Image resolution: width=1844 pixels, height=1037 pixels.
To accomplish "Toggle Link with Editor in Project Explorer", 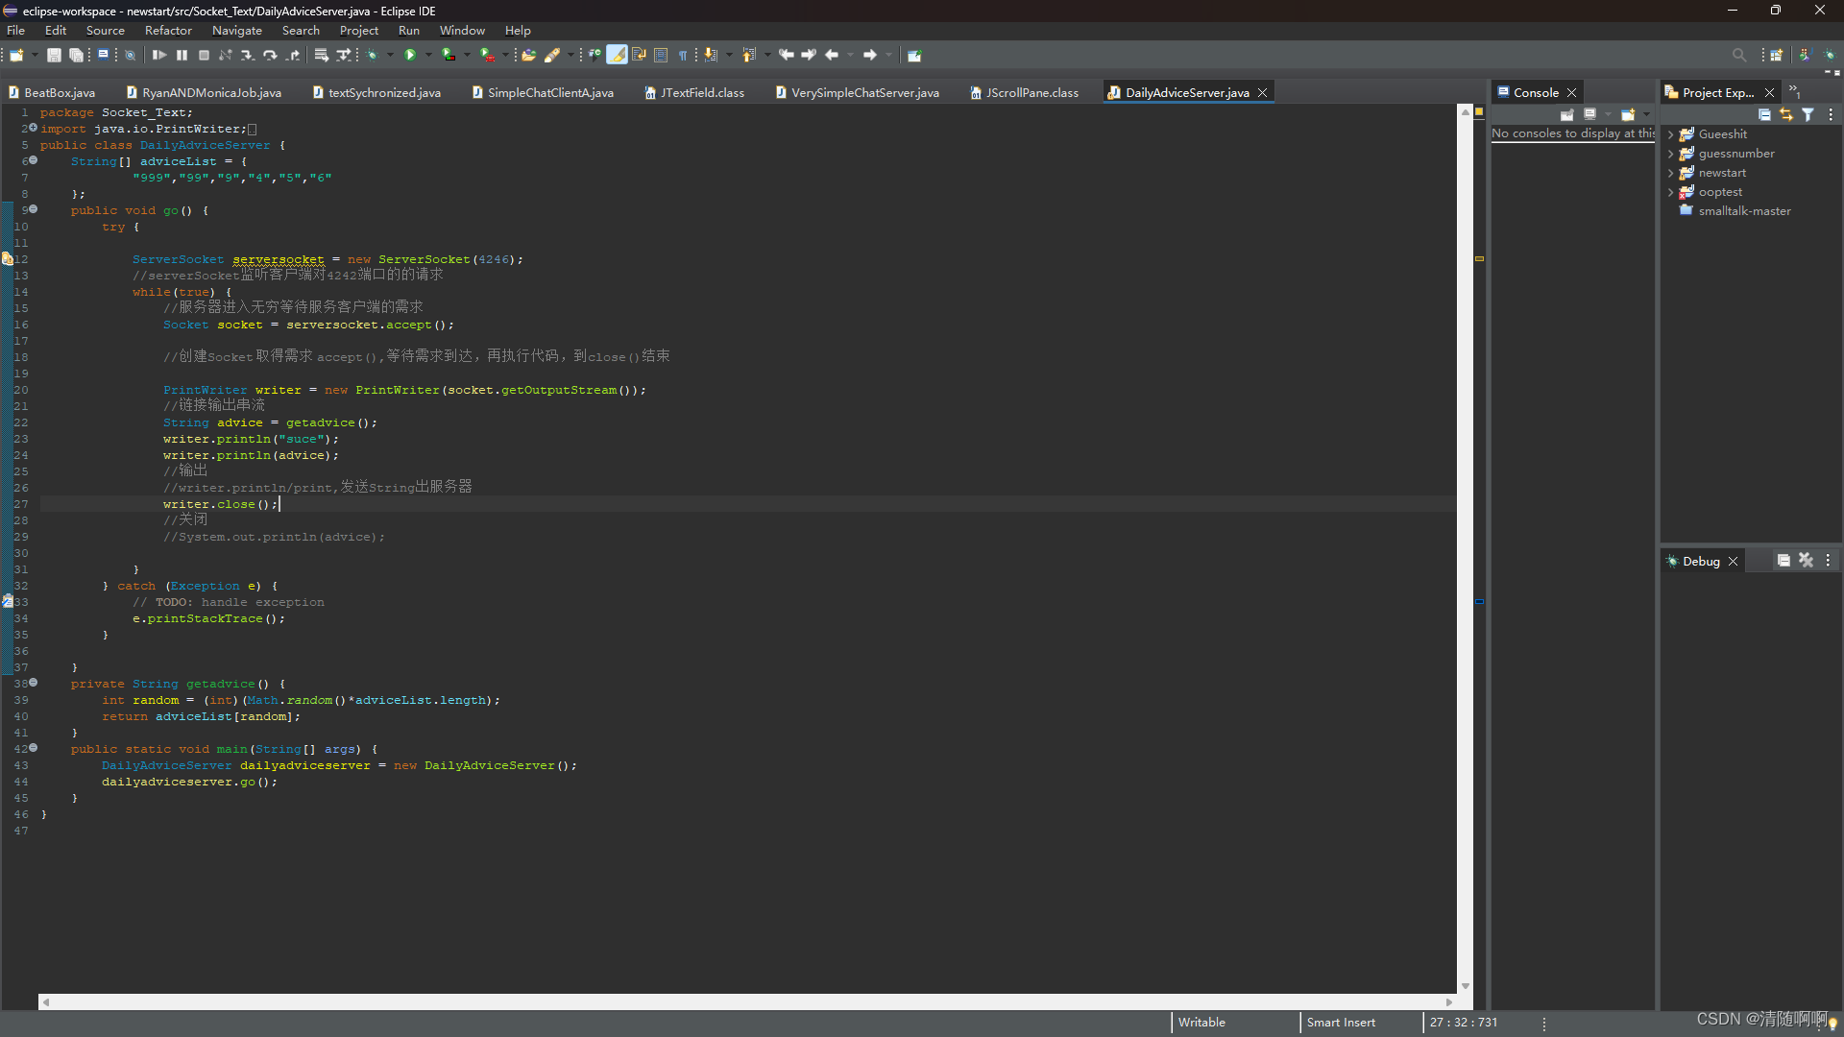I will tap(1785, 114).
